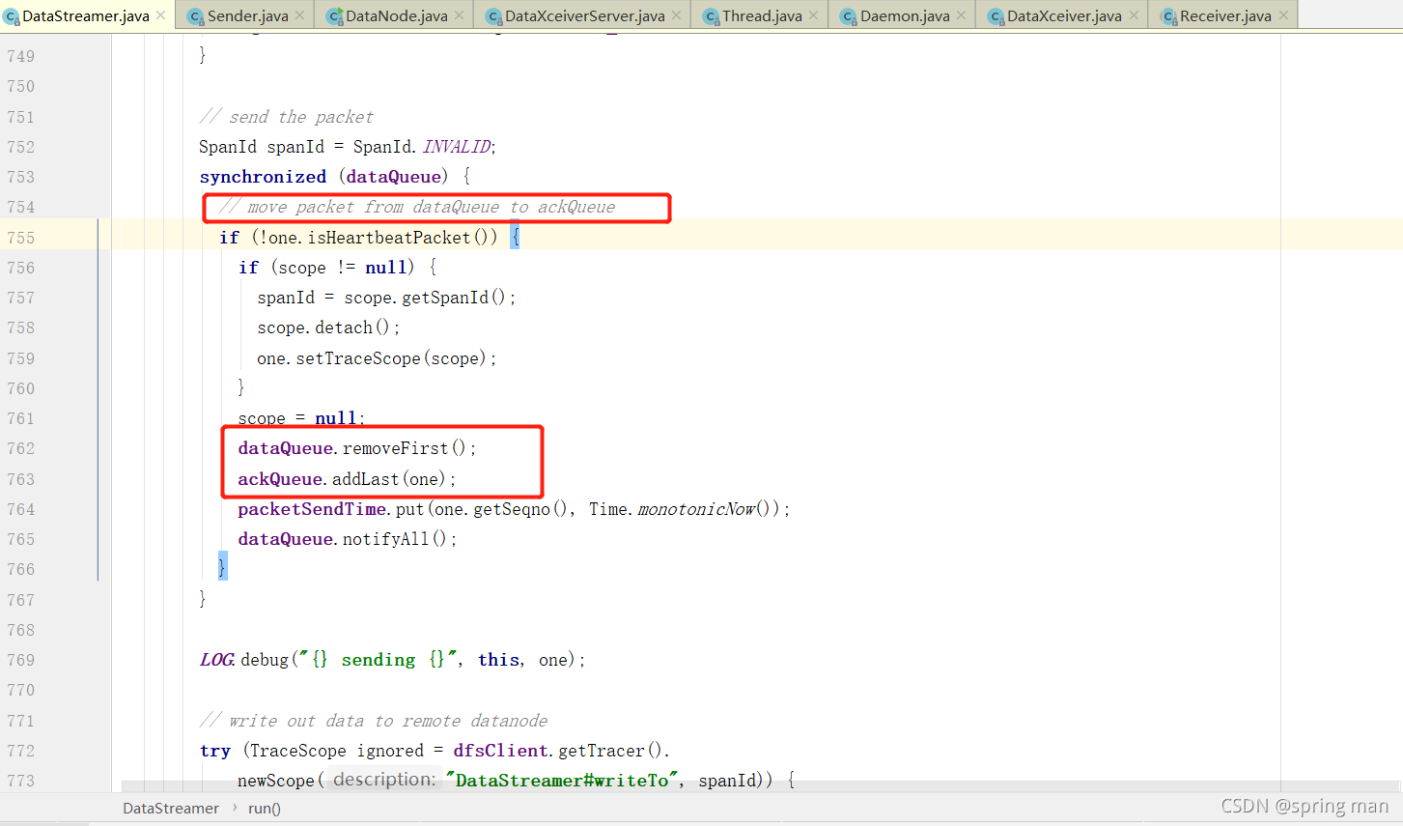The width and height of the screenshot is (1403, 826).
Task: Click the DataNode.java class file icon
Action: pos(334,16)
